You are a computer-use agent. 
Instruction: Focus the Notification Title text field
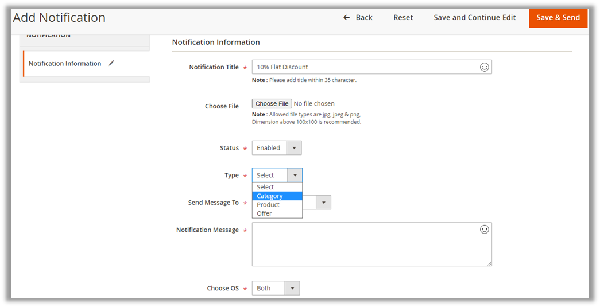pos(365,67)
